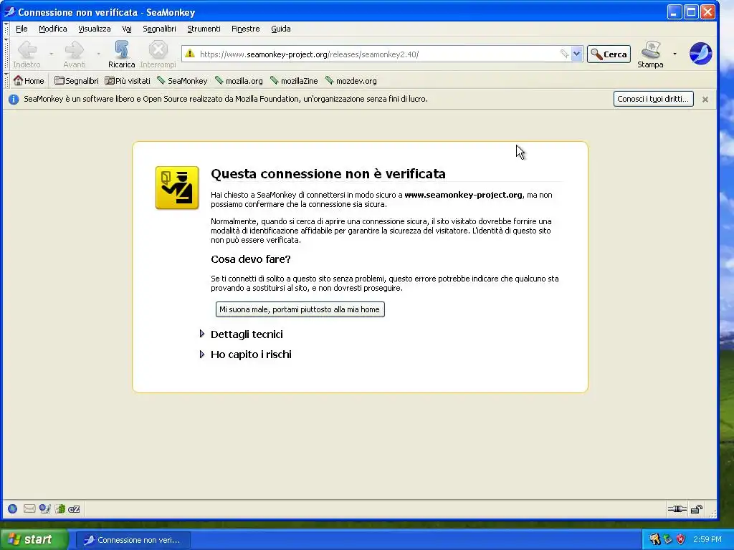Open Mail & Newsgroups envelope icon
The height and width of the screenshot is (550, 734).
pyautogui.click(x=29, y=509)
